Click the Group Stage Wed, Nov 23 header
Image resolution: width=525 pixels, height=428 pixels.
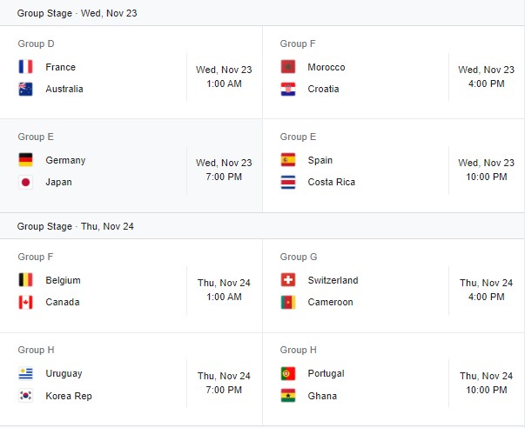(77, 13)
